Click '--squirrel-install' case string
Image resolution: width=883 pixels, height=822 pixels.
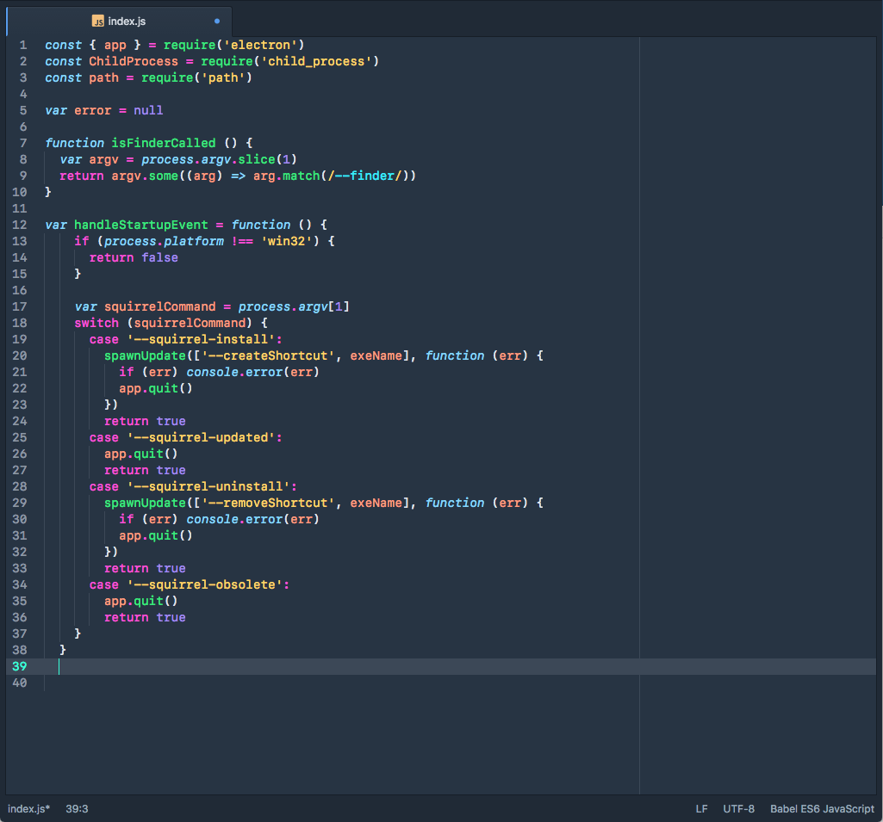(201, 339)
